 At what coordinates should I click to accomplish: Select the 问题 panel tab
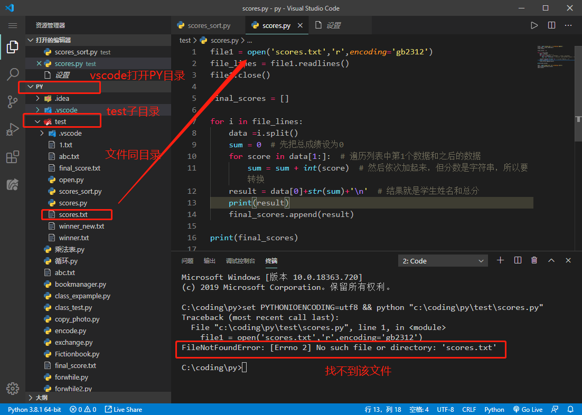coord(187,261)
